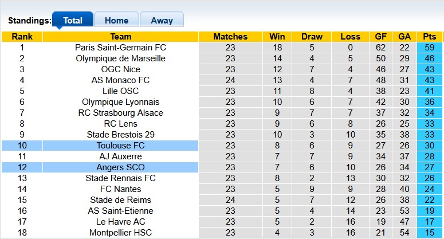Screen dimensions: 444x239
Task: Switch to the Total standings tab
Action: (x=73, y=20)
